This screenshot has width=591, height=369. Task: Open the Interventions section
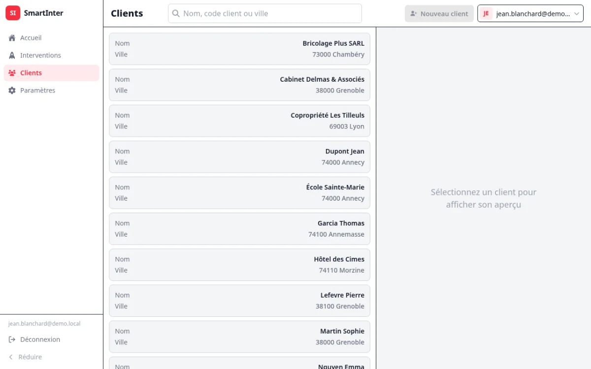(x=52, y=56)
